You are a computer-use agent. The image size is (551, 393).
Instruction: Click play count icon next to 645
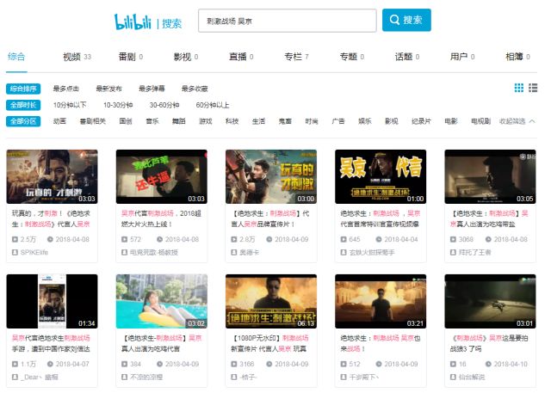pos(344,239)
